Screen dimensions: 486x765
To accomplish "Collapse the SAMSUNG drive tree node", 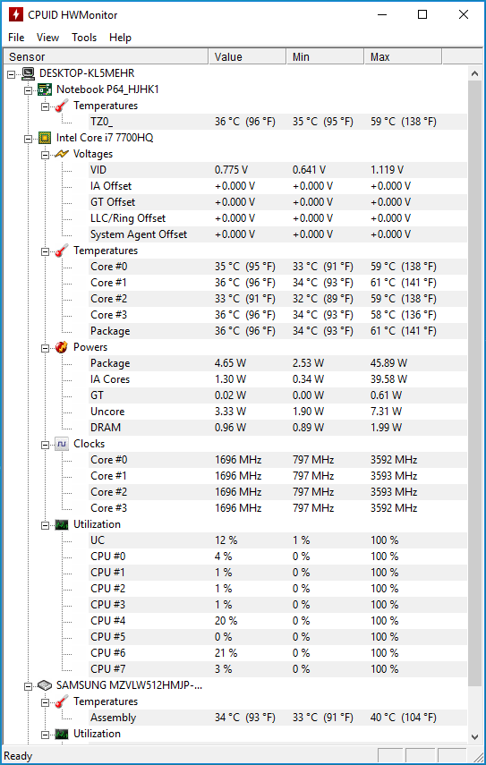I will 29,685.
